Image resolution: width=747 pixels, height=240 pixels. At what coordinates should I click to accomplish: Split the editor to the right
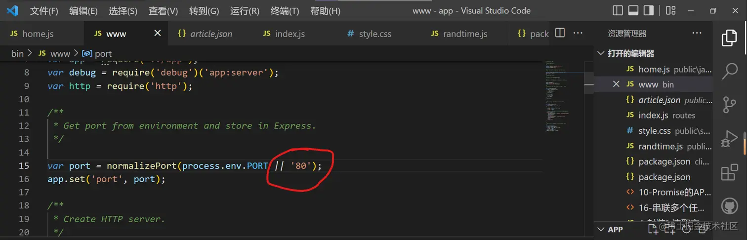point(560,33)
